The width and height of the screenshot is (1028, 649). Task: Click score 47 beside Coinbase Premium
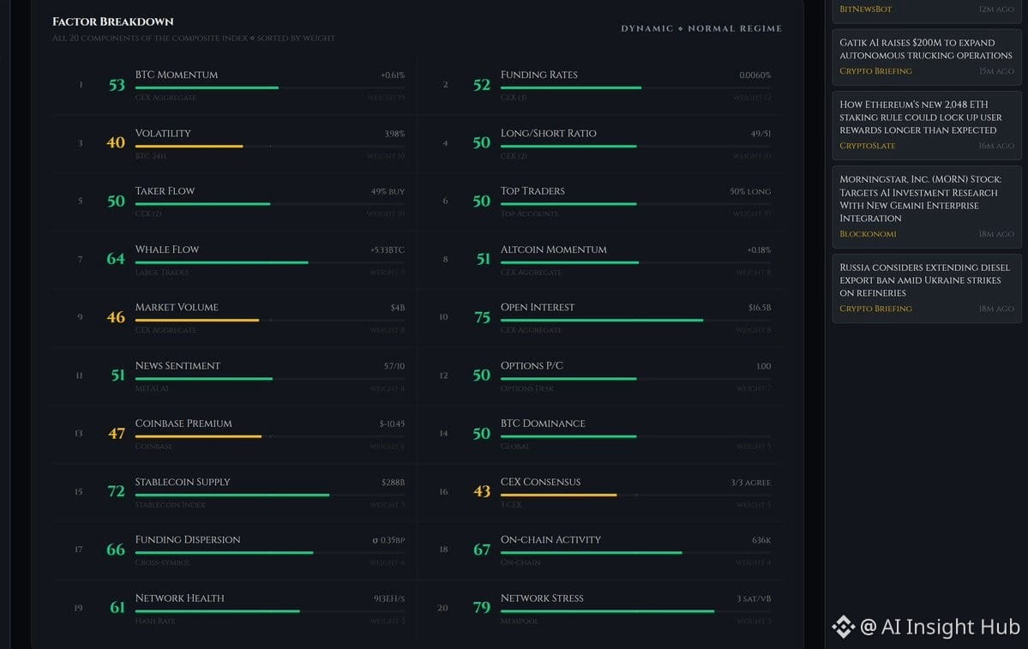(x=116, y=433)
